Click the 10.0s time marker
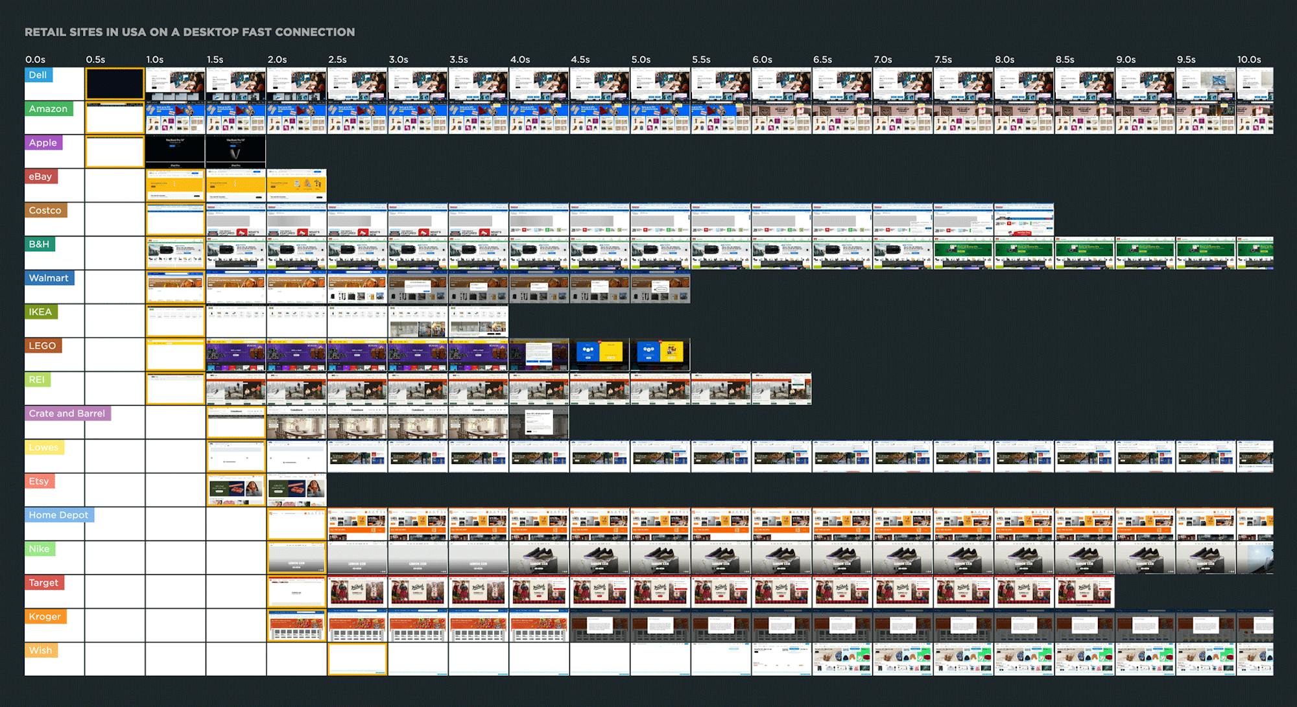Image resolution: width=1297 pixels, height=707 pixels. [1249, 60]
